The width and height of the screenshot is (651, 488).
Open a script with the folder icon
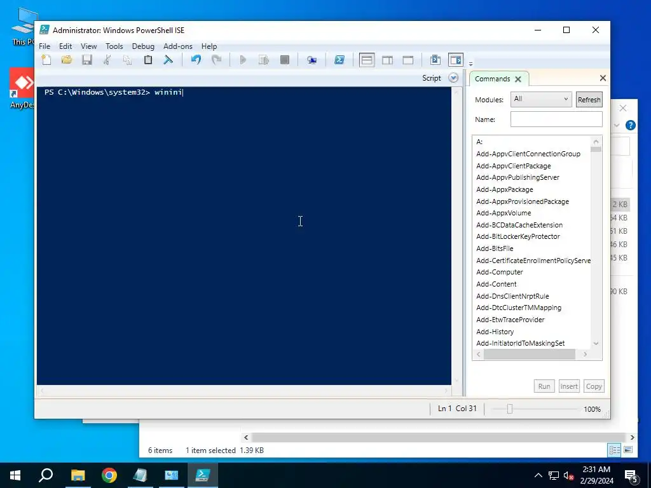[x=66, y=60]
